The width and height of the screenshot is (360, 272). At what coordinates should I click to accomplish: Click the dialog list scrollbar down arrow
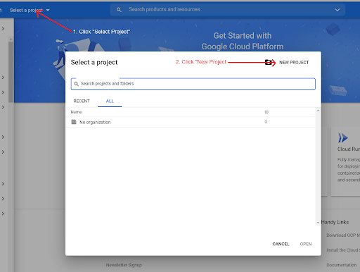pos(318,223)
